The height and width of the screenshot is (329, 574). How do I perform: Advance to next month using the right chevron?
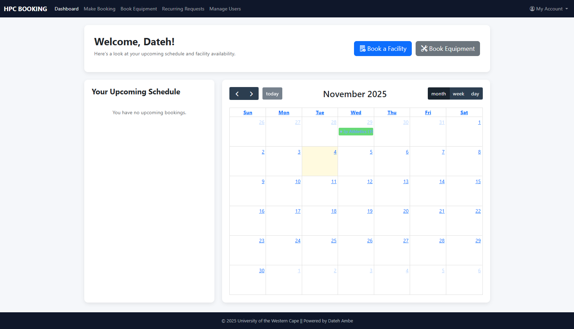tap(251, 94)
